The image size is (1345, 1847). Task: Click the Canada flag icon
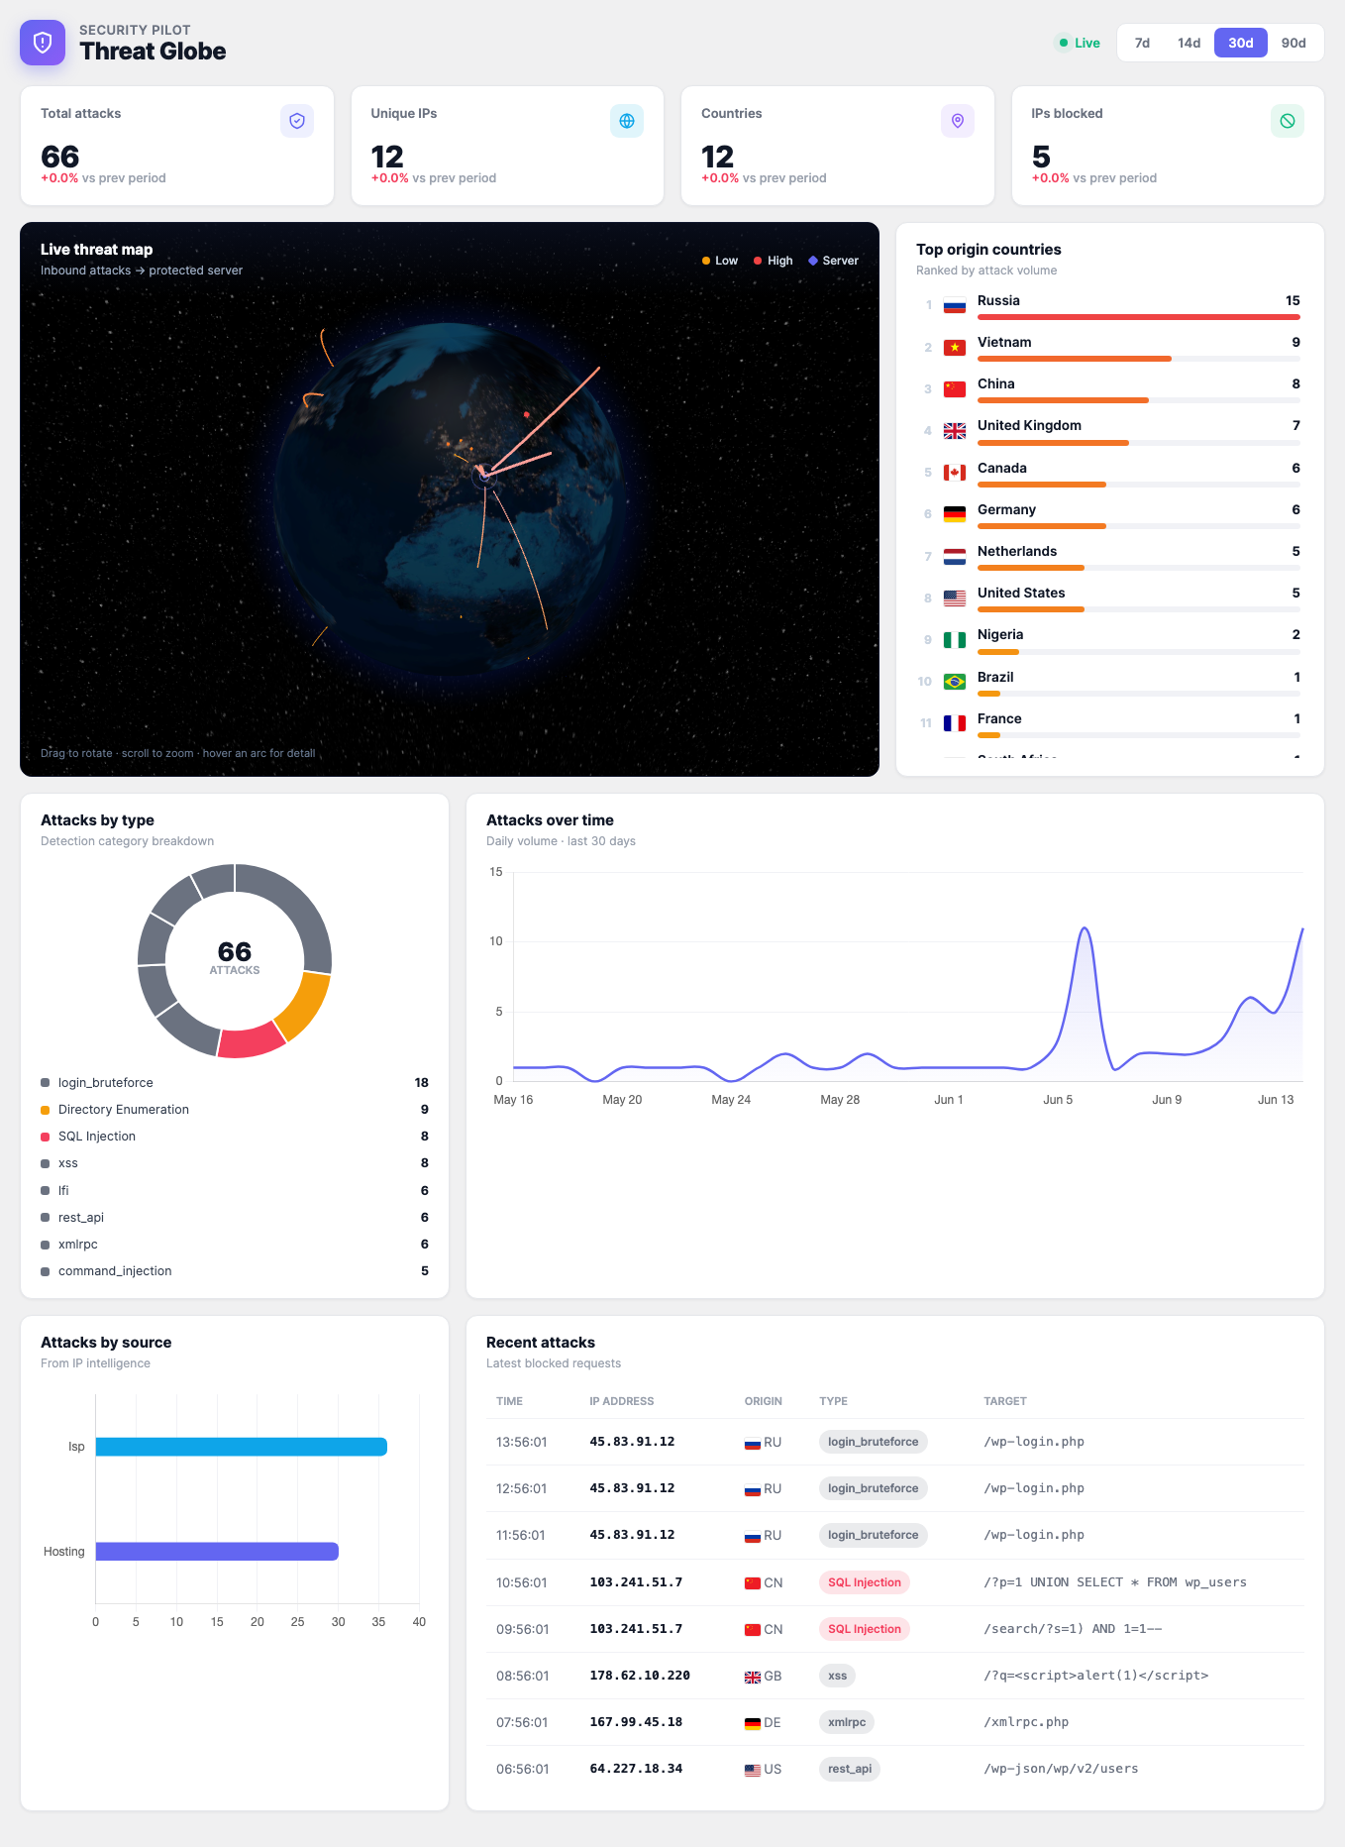tap(955, 473)
